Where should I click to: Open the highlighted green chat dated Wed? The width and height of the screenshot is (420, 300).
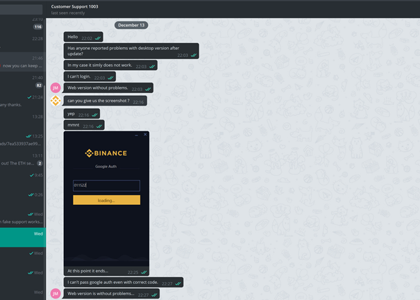coord(23,237)
